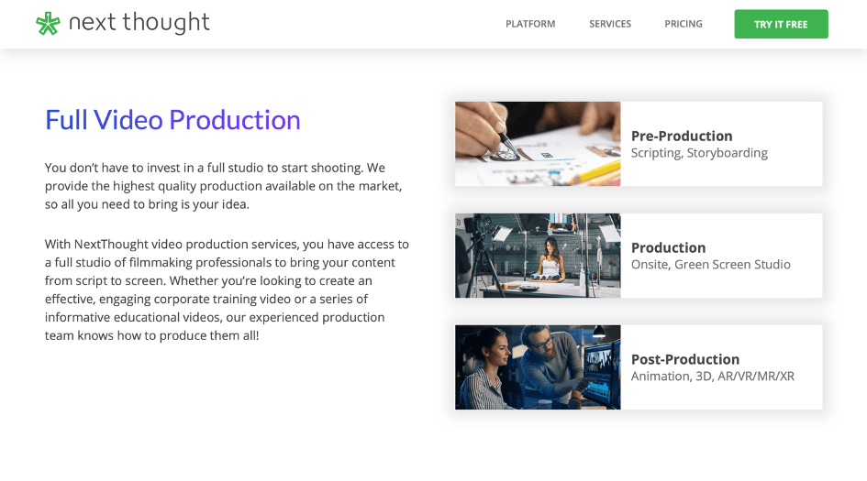Click paragraph starting 'You don't have to invest'
867x481 pixels.
[x=223, y=186]
